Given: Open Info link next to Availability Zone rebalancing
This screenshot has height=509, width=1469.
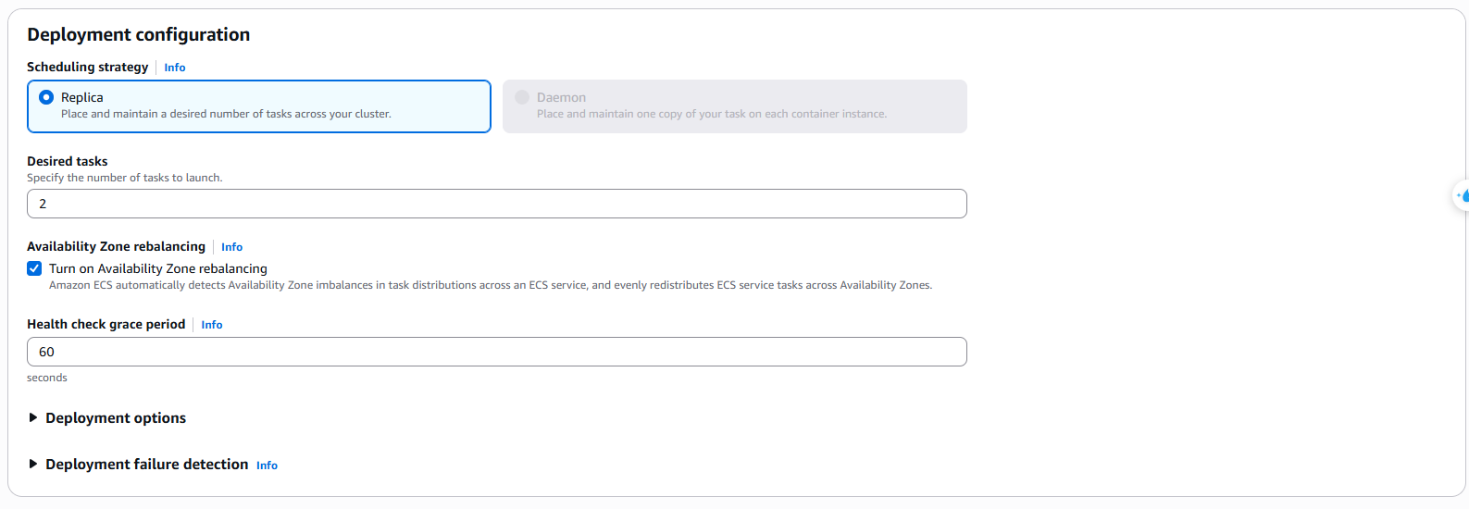Looking at the screenshot, I should click(231, 247).
